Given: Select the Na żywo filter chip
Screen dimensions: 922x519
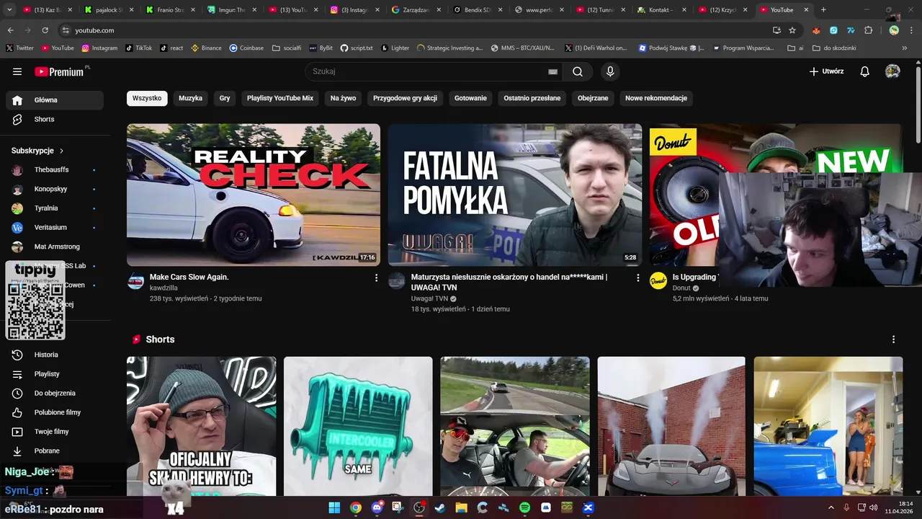Looking at the screenshot, I should (x=344, y=98).
